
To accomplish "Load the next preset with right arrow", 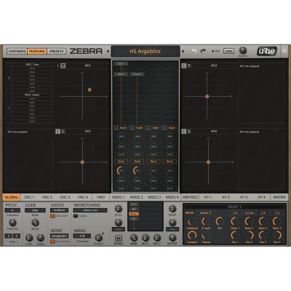I will pos(183,52).
